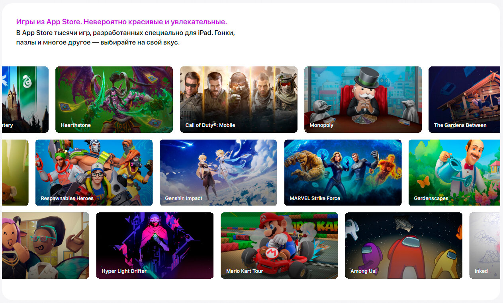Click the App Store description paragraph text

(x=125, y=37)
